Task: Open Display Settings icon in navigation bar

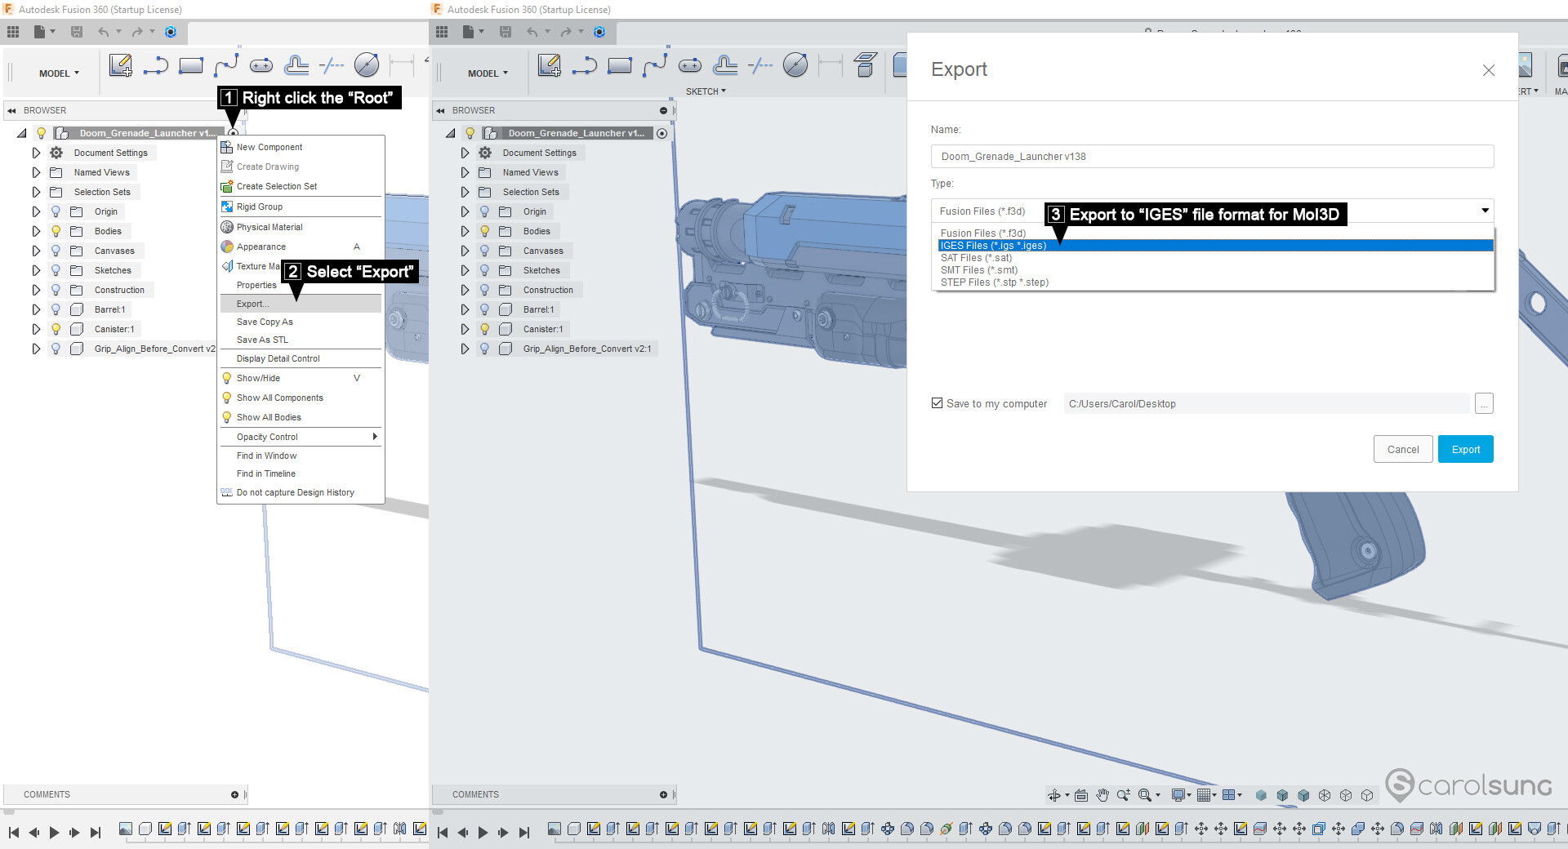Action: 1178,795
